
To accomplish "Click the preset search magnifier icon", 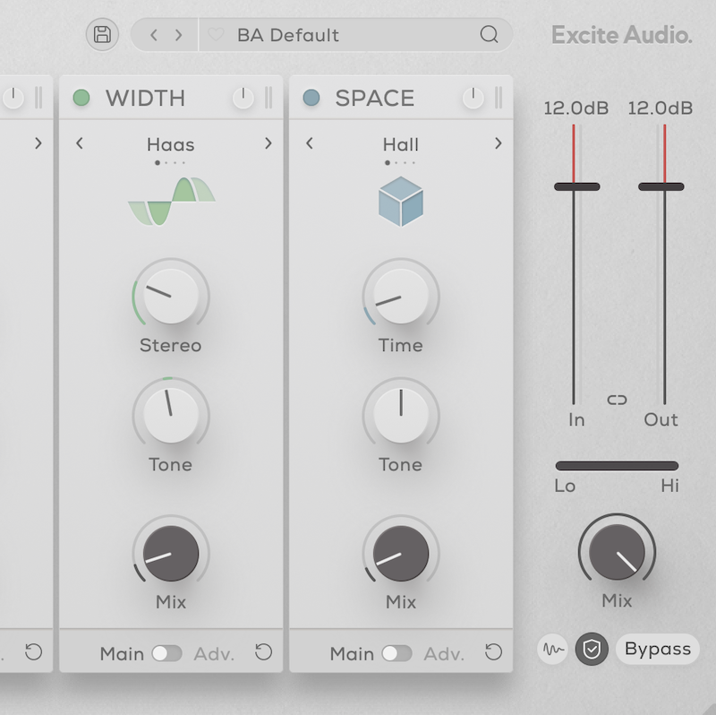I will (x=489, y=35).
